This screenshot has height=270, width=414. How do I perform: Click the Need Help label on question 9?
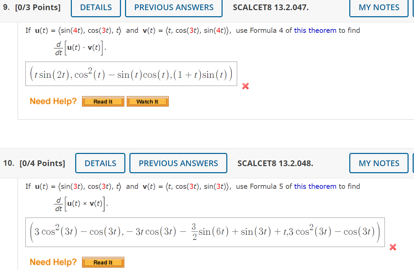coord(53,101)
